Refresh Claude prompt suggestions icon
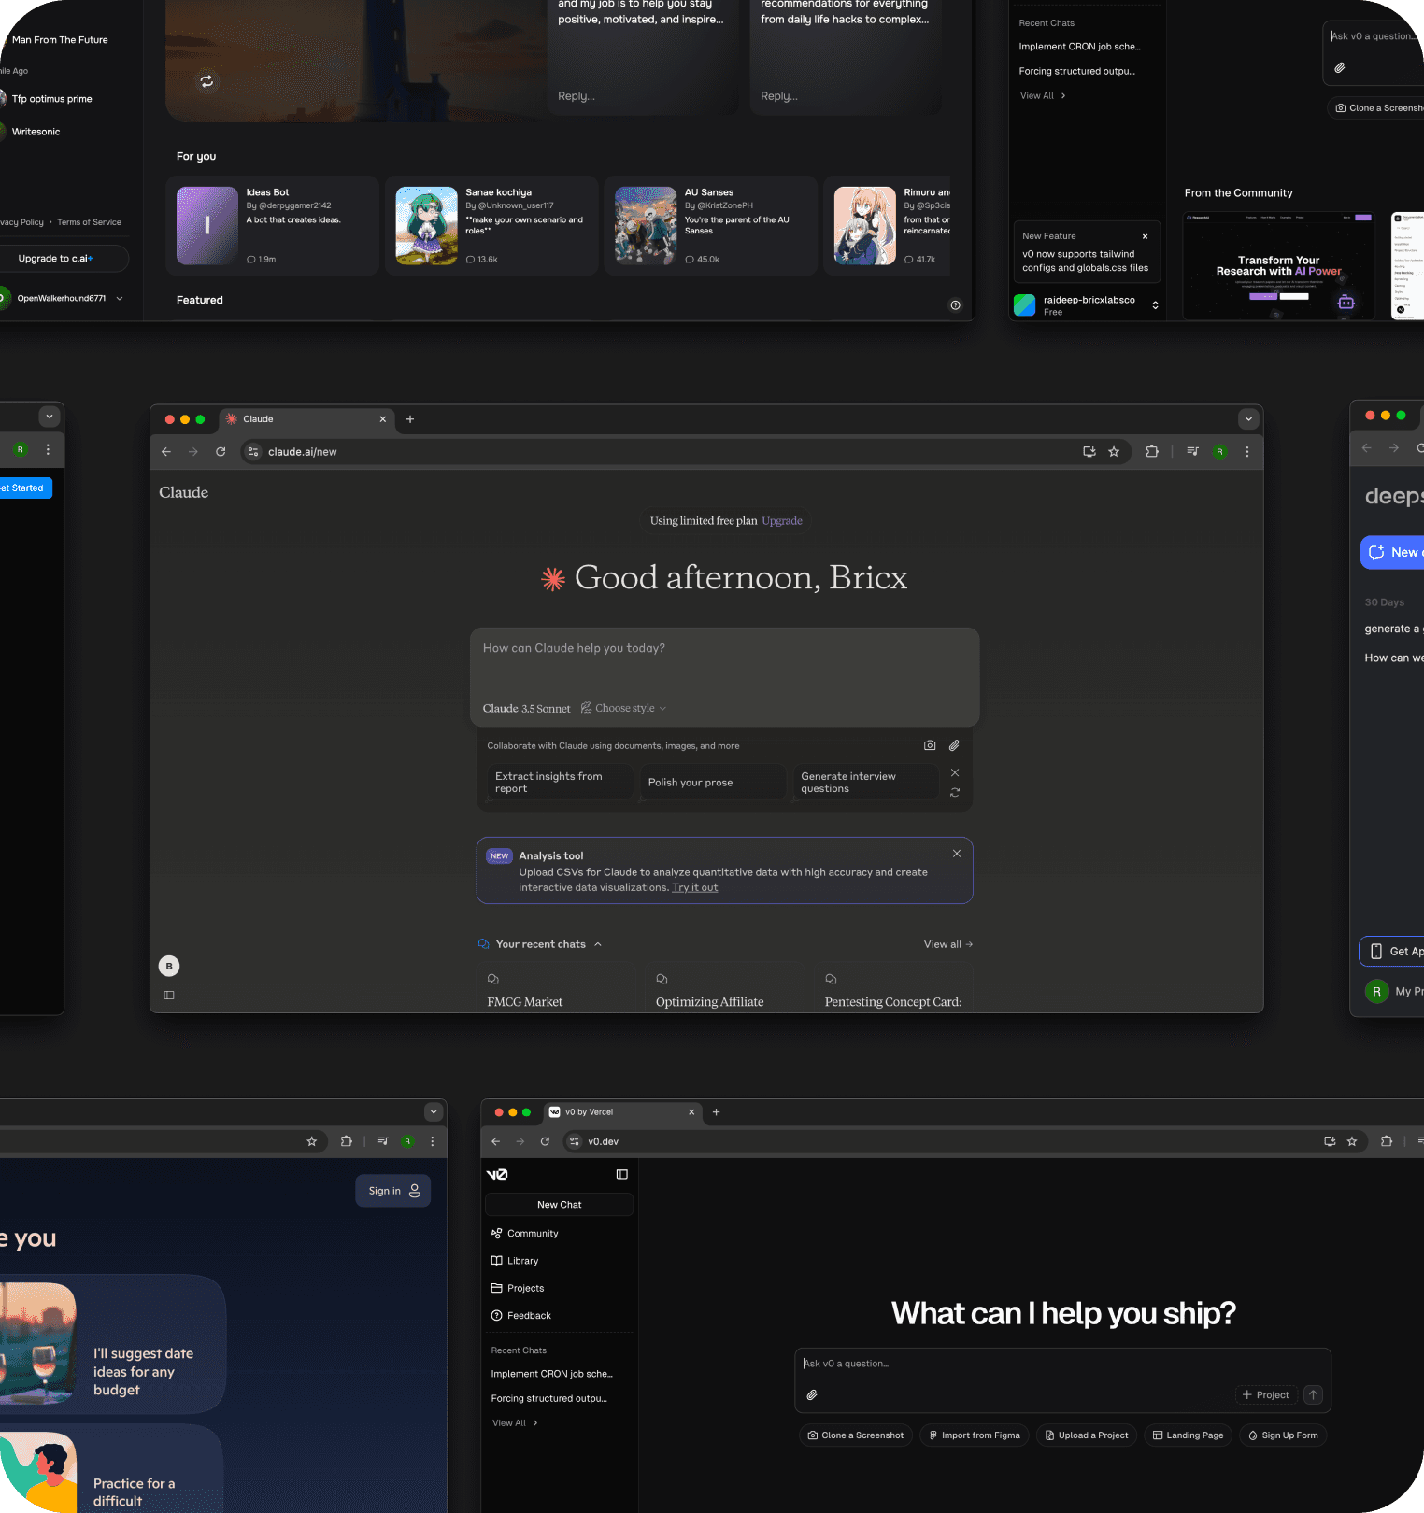 tap(955, 792)
